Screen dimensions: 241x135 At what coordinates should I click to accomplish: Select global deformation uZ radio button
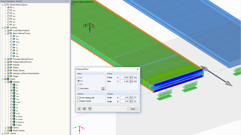click(8, 16)
